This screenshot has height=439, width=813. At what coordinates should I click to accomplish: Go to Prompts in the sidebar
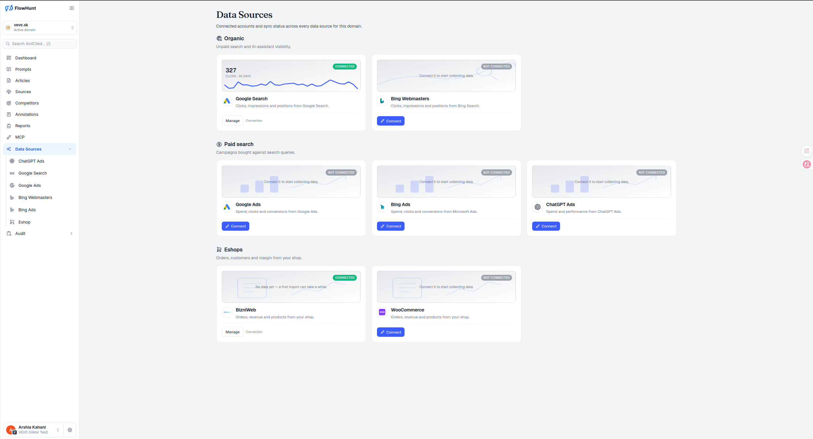(x=40, y=69)
